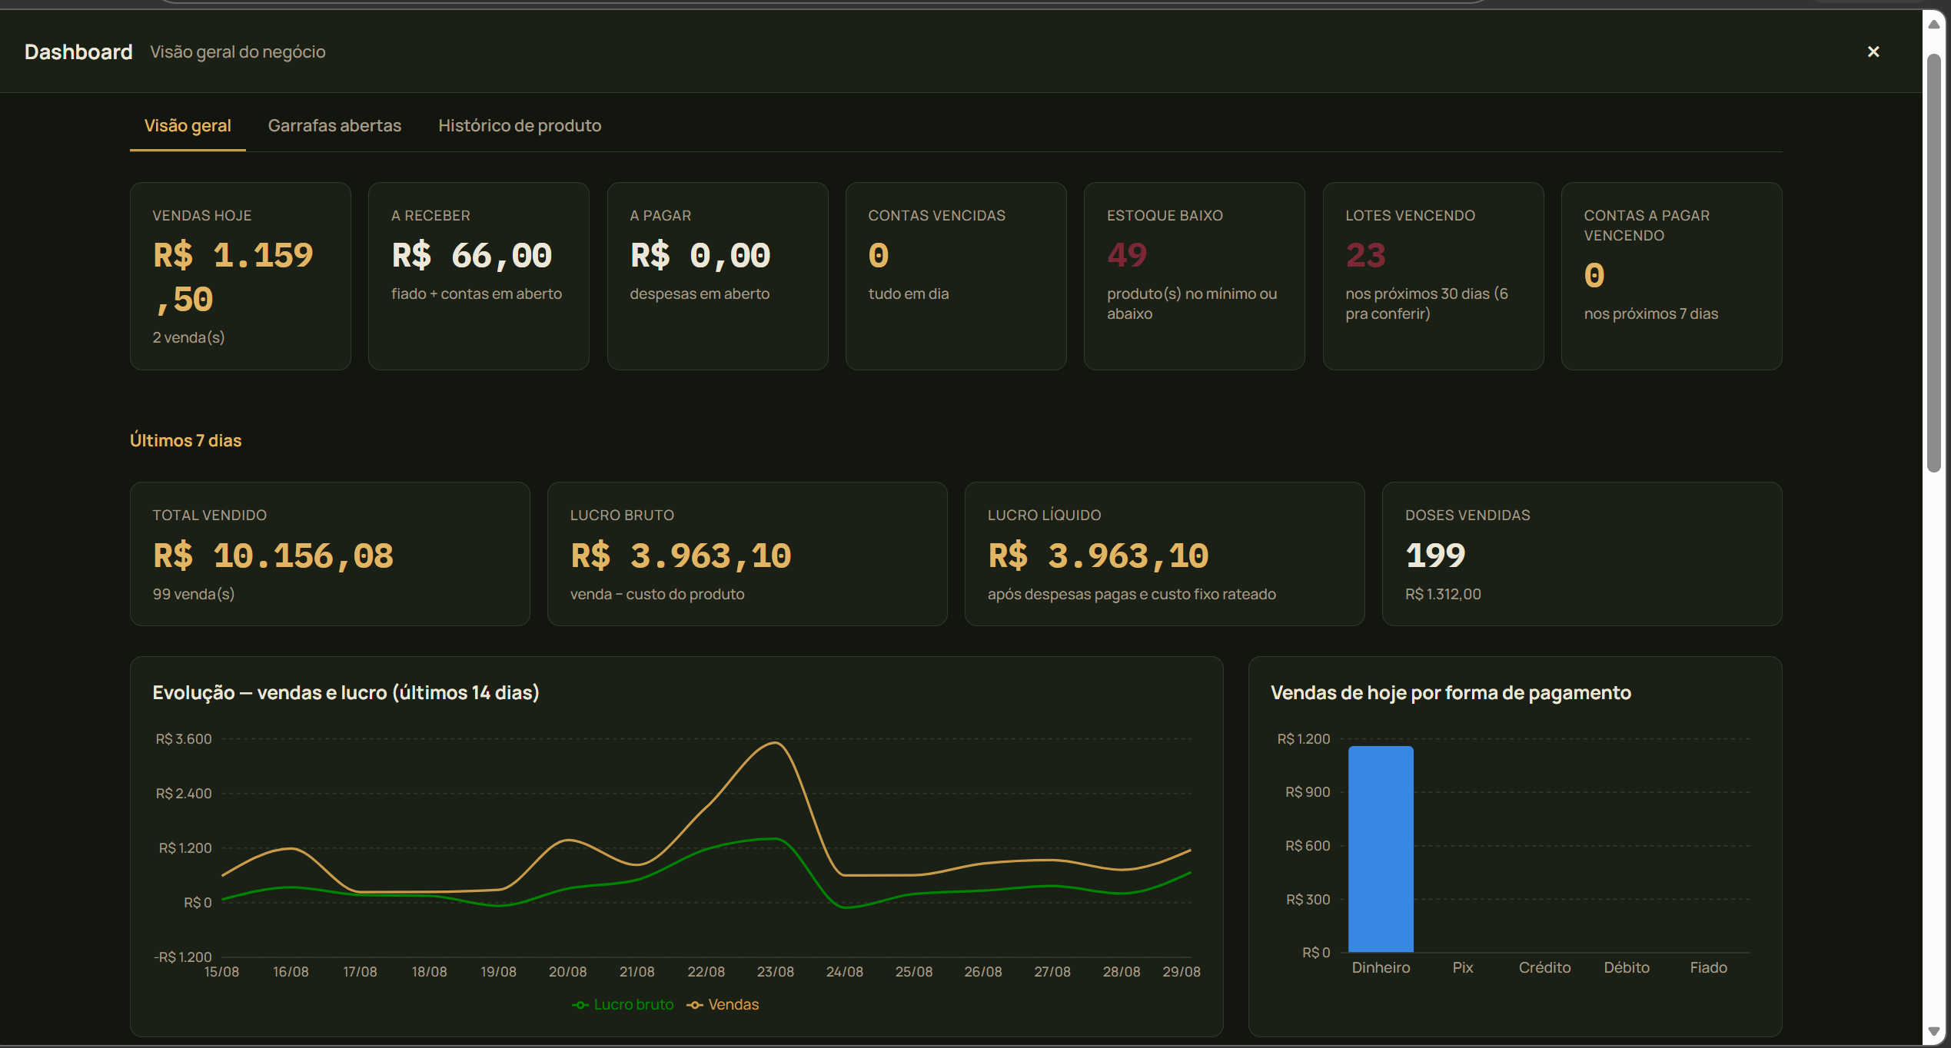The image size is (1951, 1048).
Task: Click the Dinheiro axis label
Action: [x=1381, y=968]
